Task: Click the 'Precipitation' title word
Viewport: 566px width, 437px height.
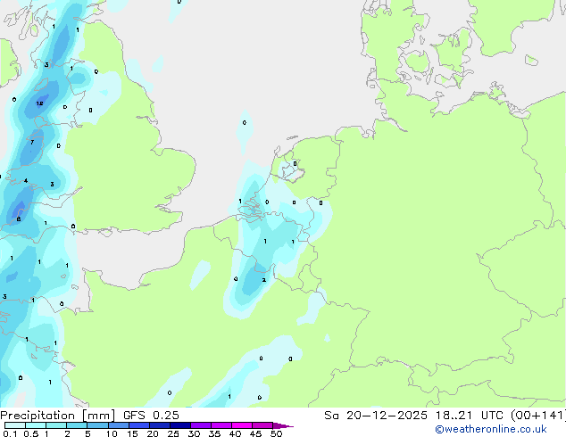Action: click(x=37, y=416)
